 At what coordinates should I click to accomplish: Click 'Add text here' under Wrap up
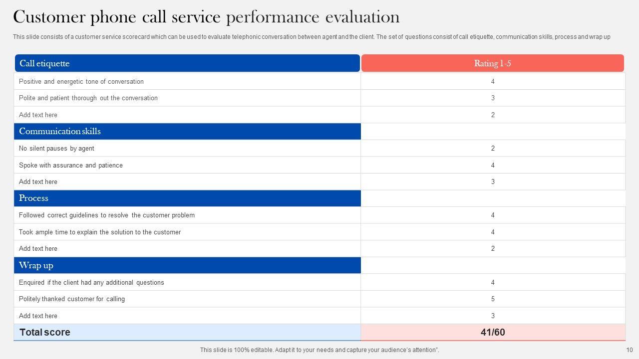click(38, 316)
